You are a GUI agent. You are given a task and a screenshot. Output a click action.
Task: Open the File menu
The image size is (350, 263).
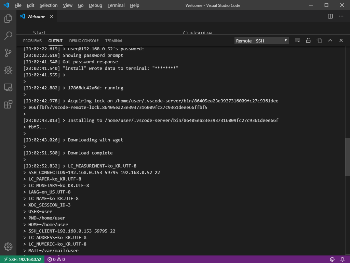coord(18,5)
